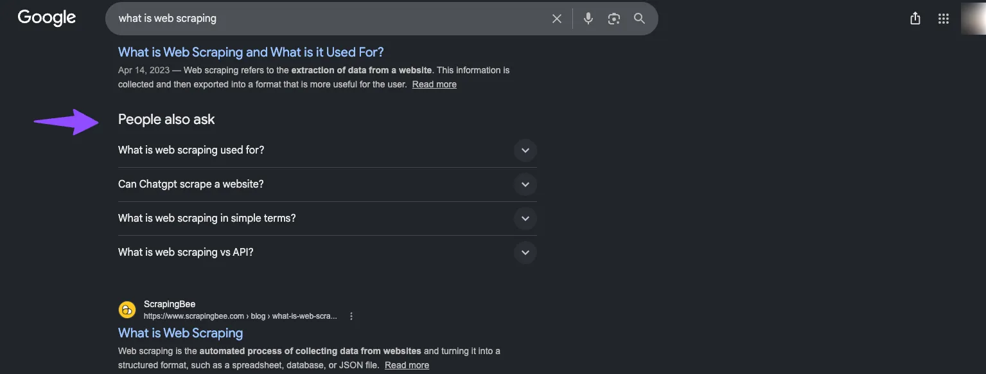The height and width of the screenshot is (374, 986).
Task: Click bold text 'automated process of collecting data from websites'
Action: pyautogui.click(x=310, y=351)
